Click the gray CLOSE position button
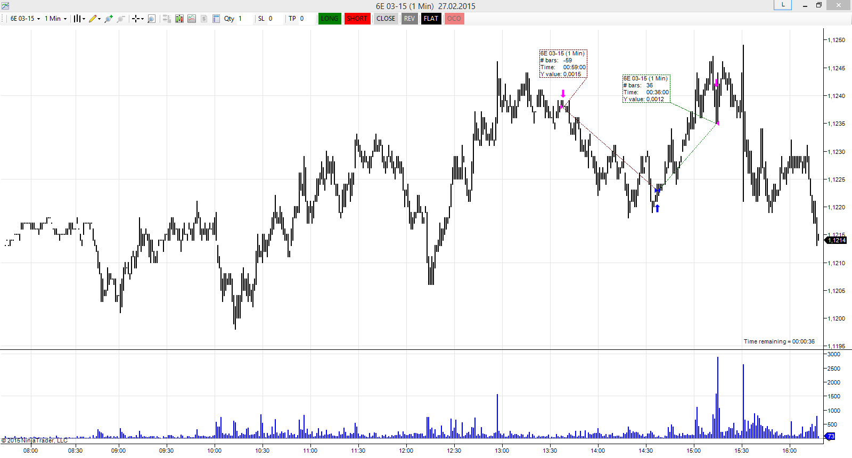The width and height of the screenshot is (852, 458). (x=386, y=19)
